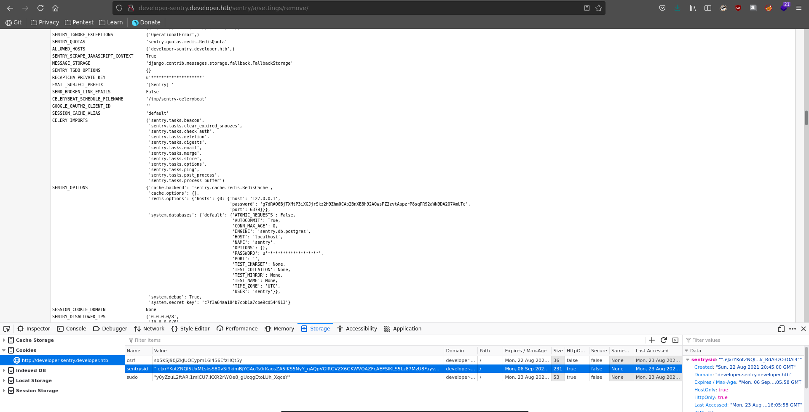Open the DevTools three-dot options menu
Screen dimensions: 809x412
pyautogui.click(x=793, y=329)
